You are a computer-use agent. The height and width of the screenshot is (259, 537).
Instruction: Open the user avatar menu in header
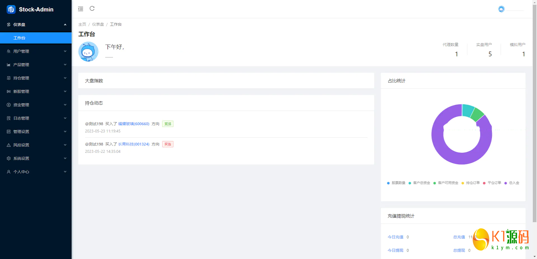point(501,9)
